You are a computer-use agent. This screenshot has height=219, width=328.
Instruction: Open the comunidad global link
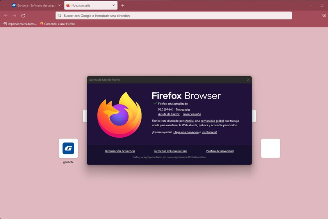coord(212,121)
